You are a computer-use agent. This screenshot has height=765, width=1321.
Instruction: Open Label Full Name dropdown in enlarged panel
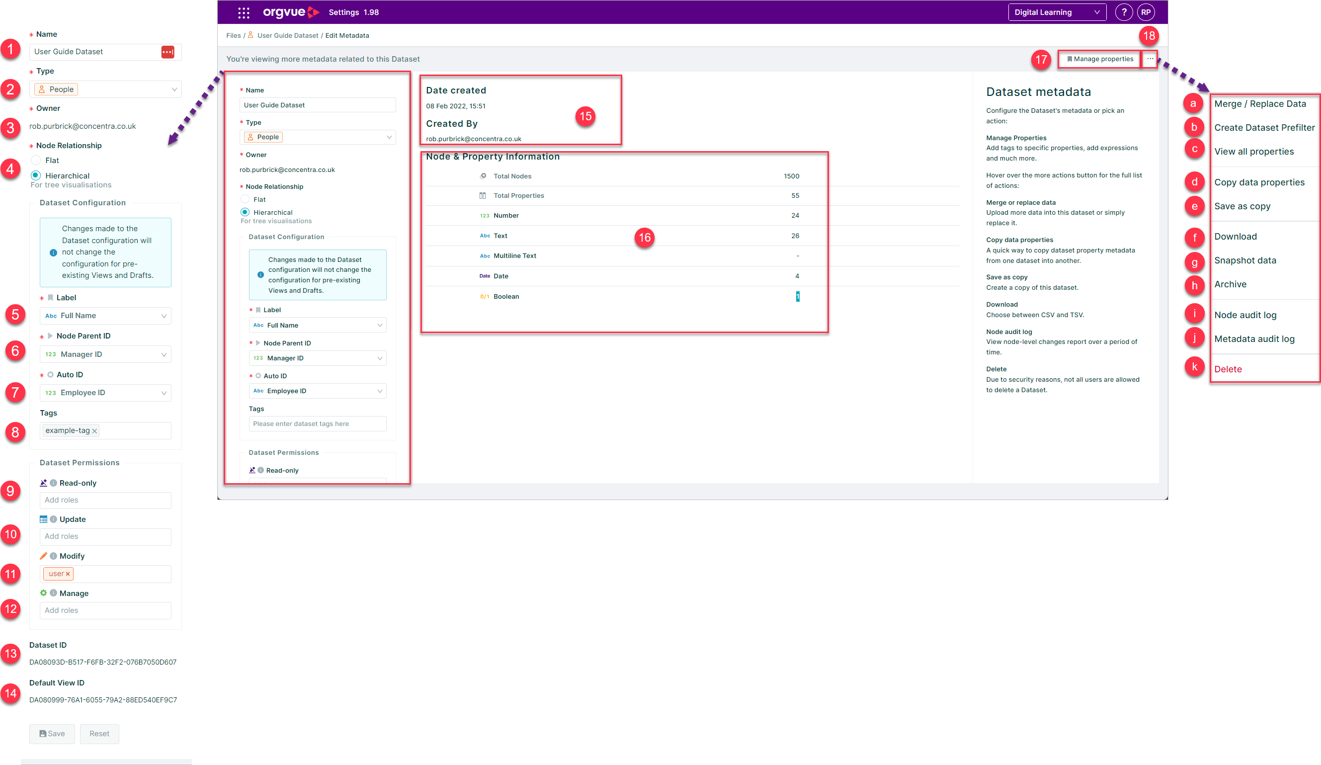105,316
